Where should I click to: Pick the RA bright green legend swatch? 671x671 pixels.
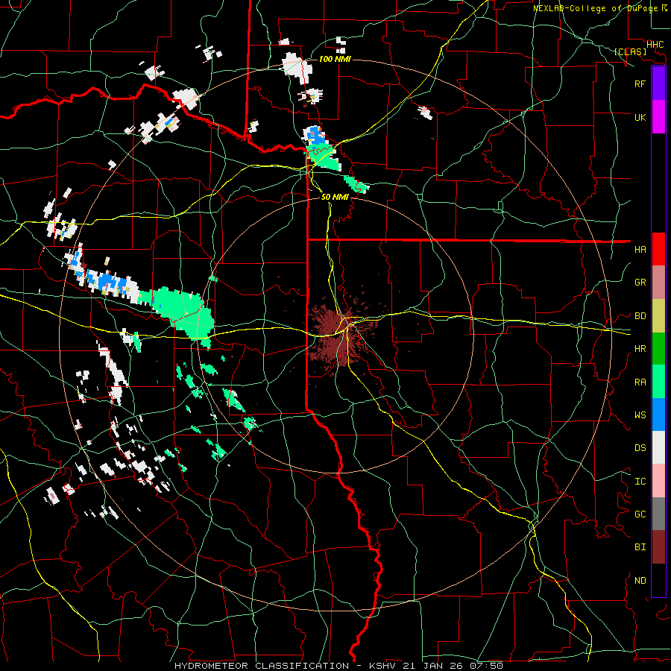[658, 382]
